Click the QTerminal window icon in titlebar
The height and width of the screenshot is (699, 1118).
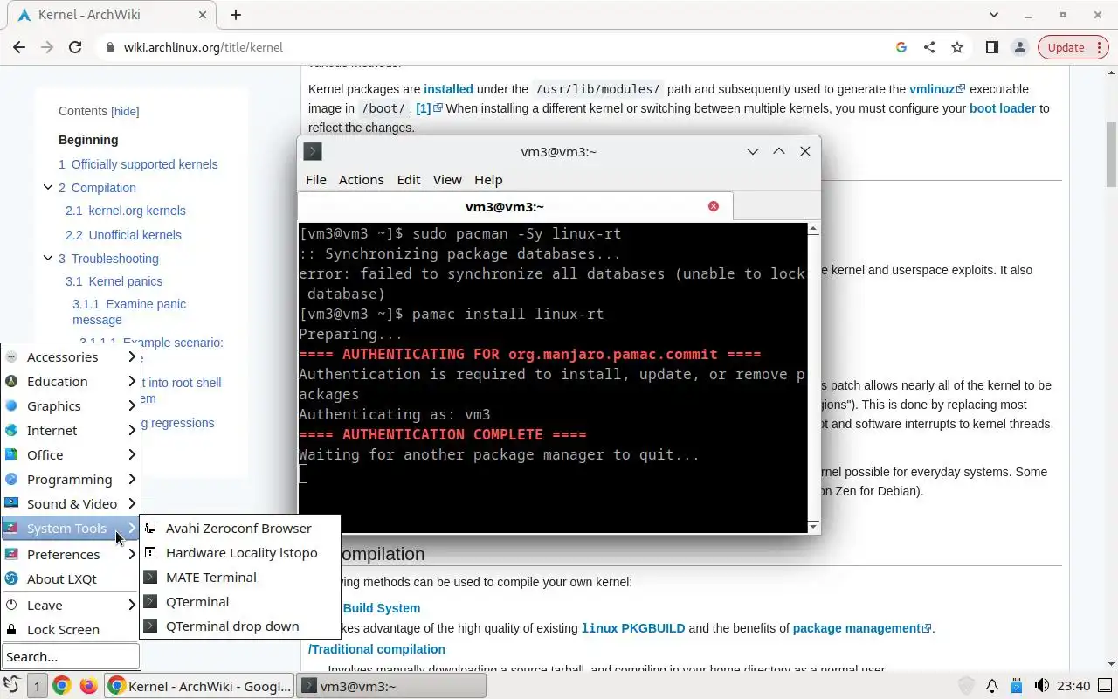click(x=313, y=151)
